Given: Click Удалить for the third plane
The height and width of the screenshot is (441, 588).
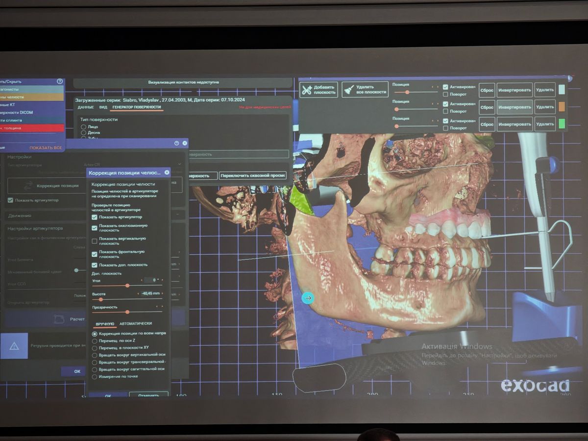Looking at the screenshot, I should coord(545,124).
